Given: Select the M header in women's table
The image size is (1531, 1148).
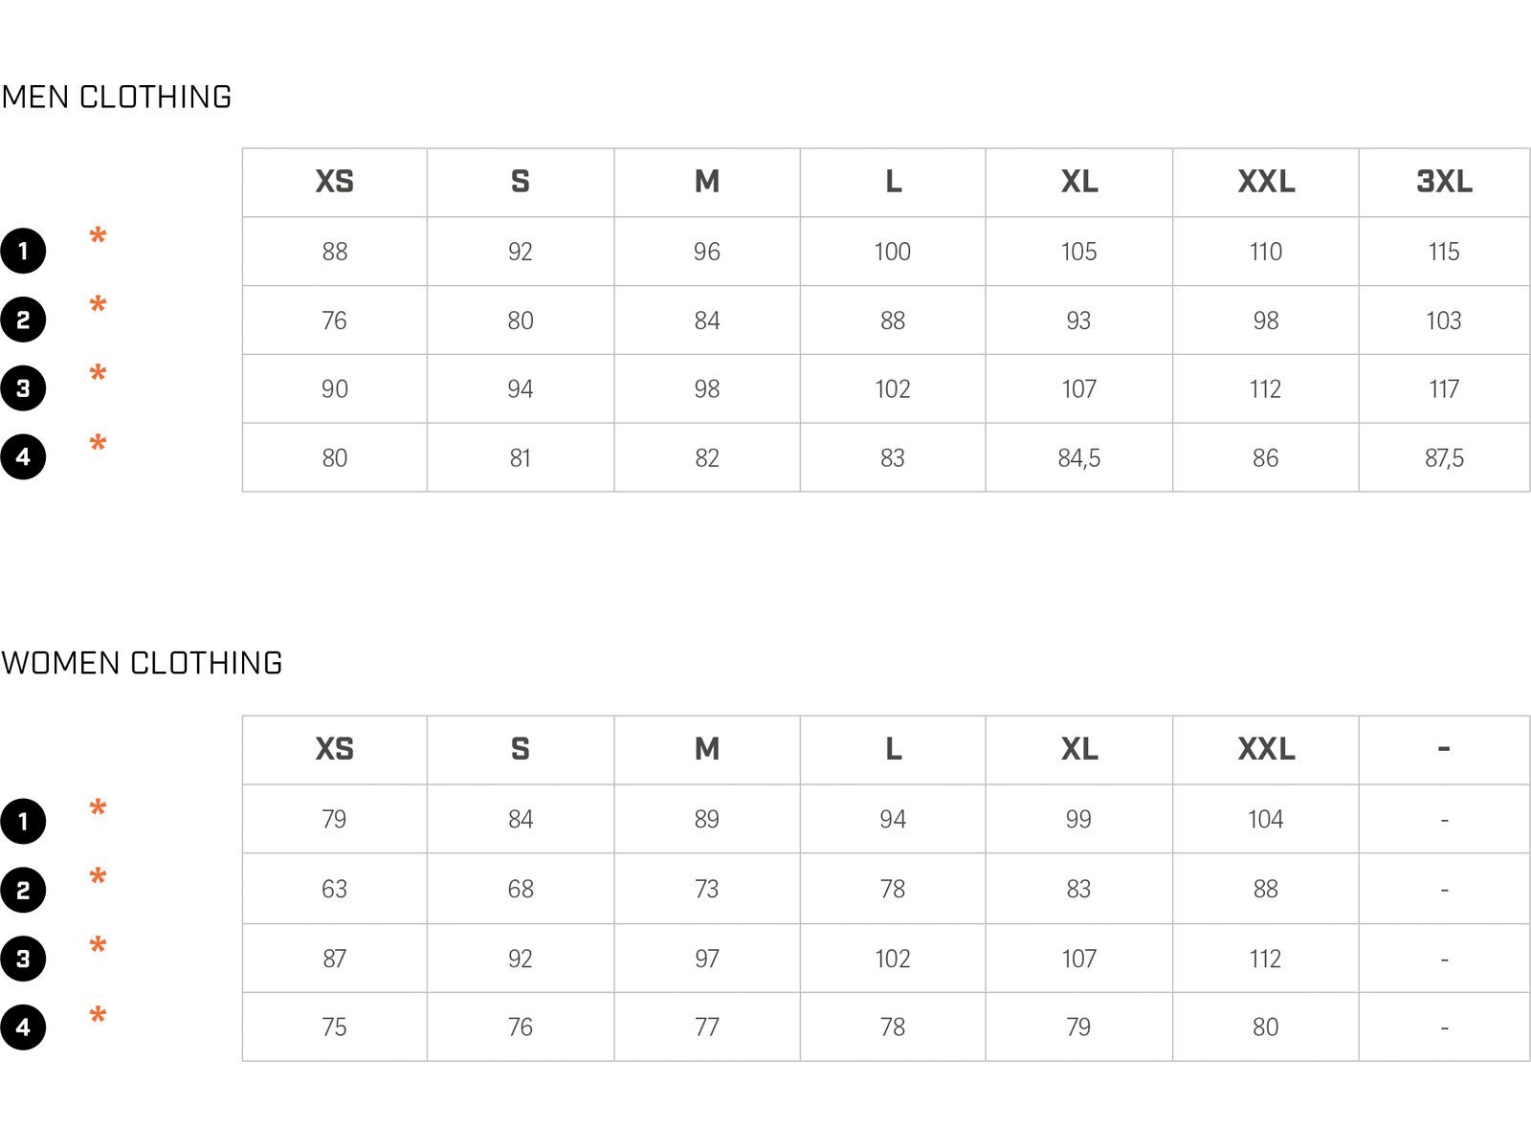Looking at the screenshot, I should (x=707, y=749).
